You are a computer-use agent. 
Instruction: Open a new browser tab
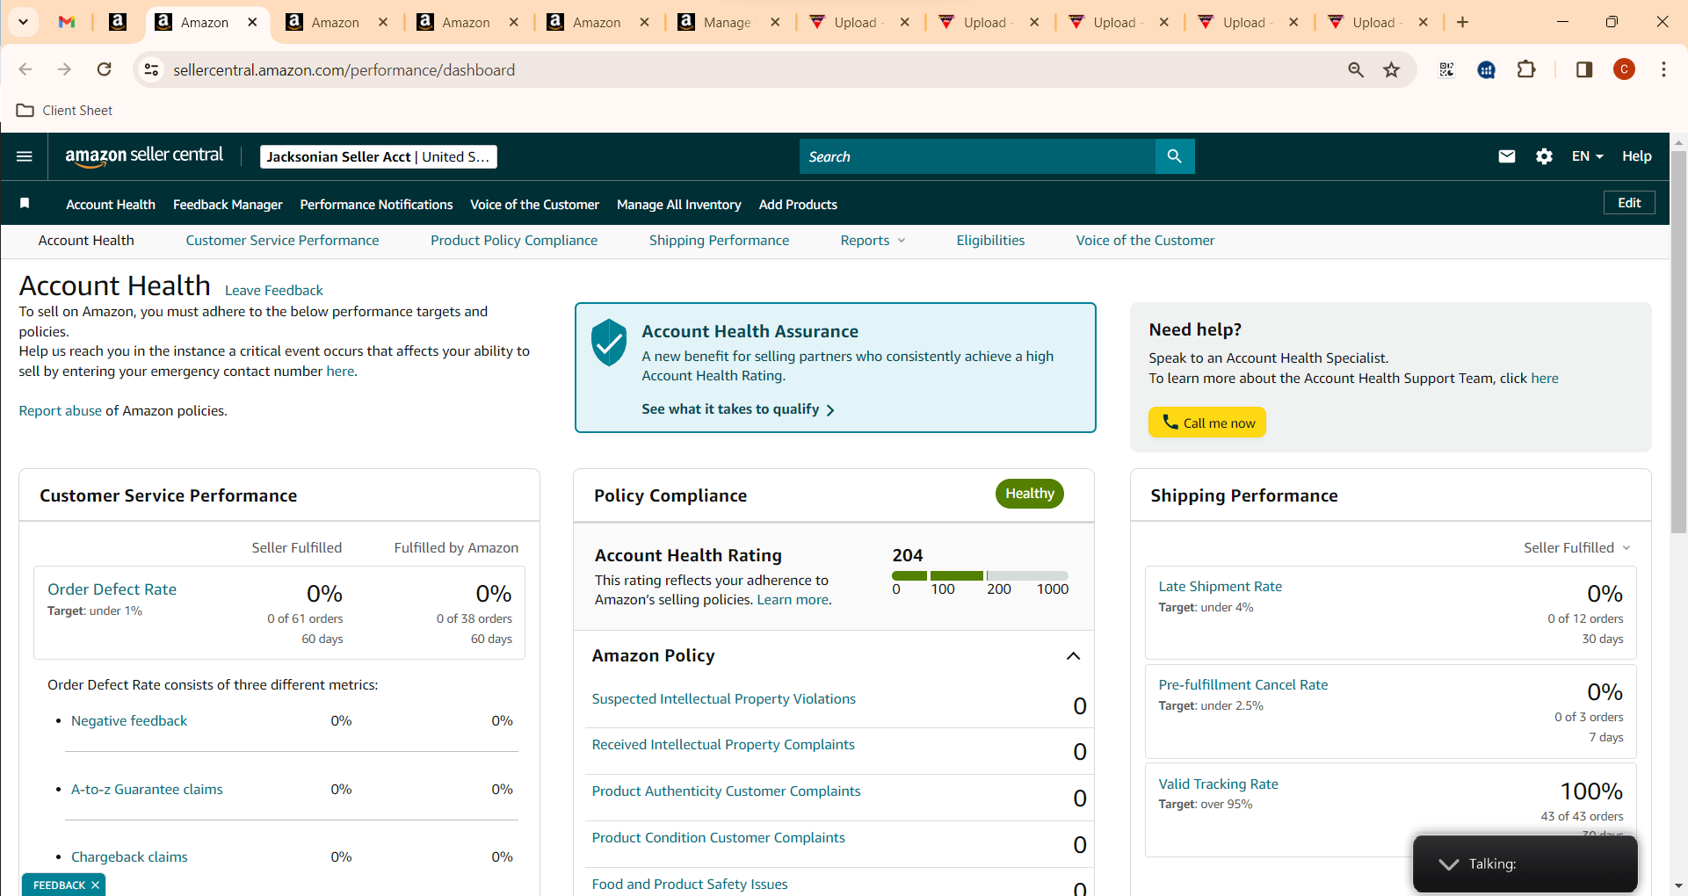click(1463, 22)
